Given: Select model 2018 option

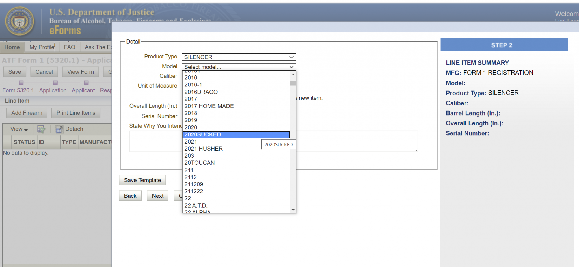Looking at the screenshot, I should pos(236,113).
